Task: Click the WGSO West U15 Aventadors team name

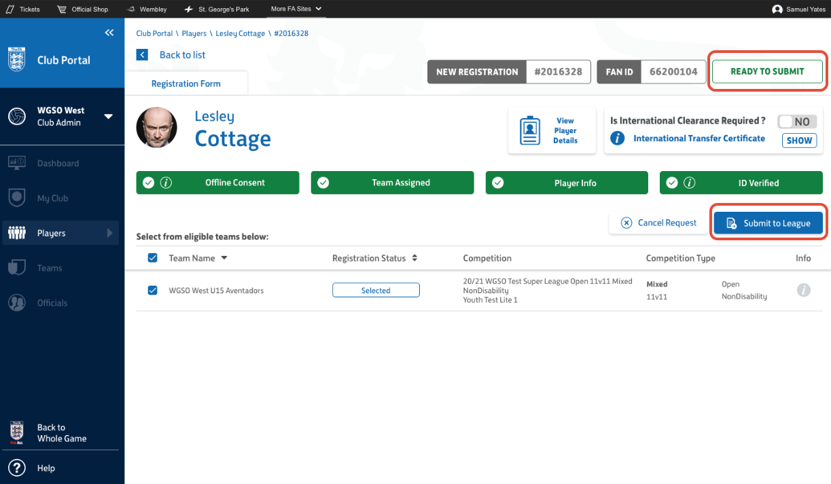Action: (x=216, y=291)
